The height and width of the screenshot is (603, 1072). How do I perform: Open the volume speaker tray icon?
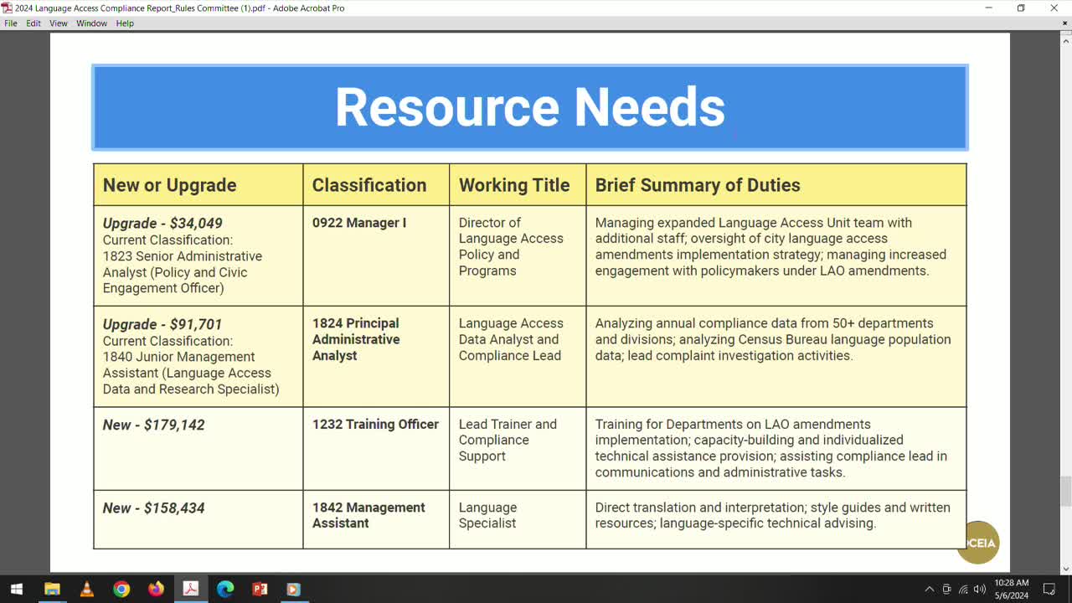(x=979, y=589)
